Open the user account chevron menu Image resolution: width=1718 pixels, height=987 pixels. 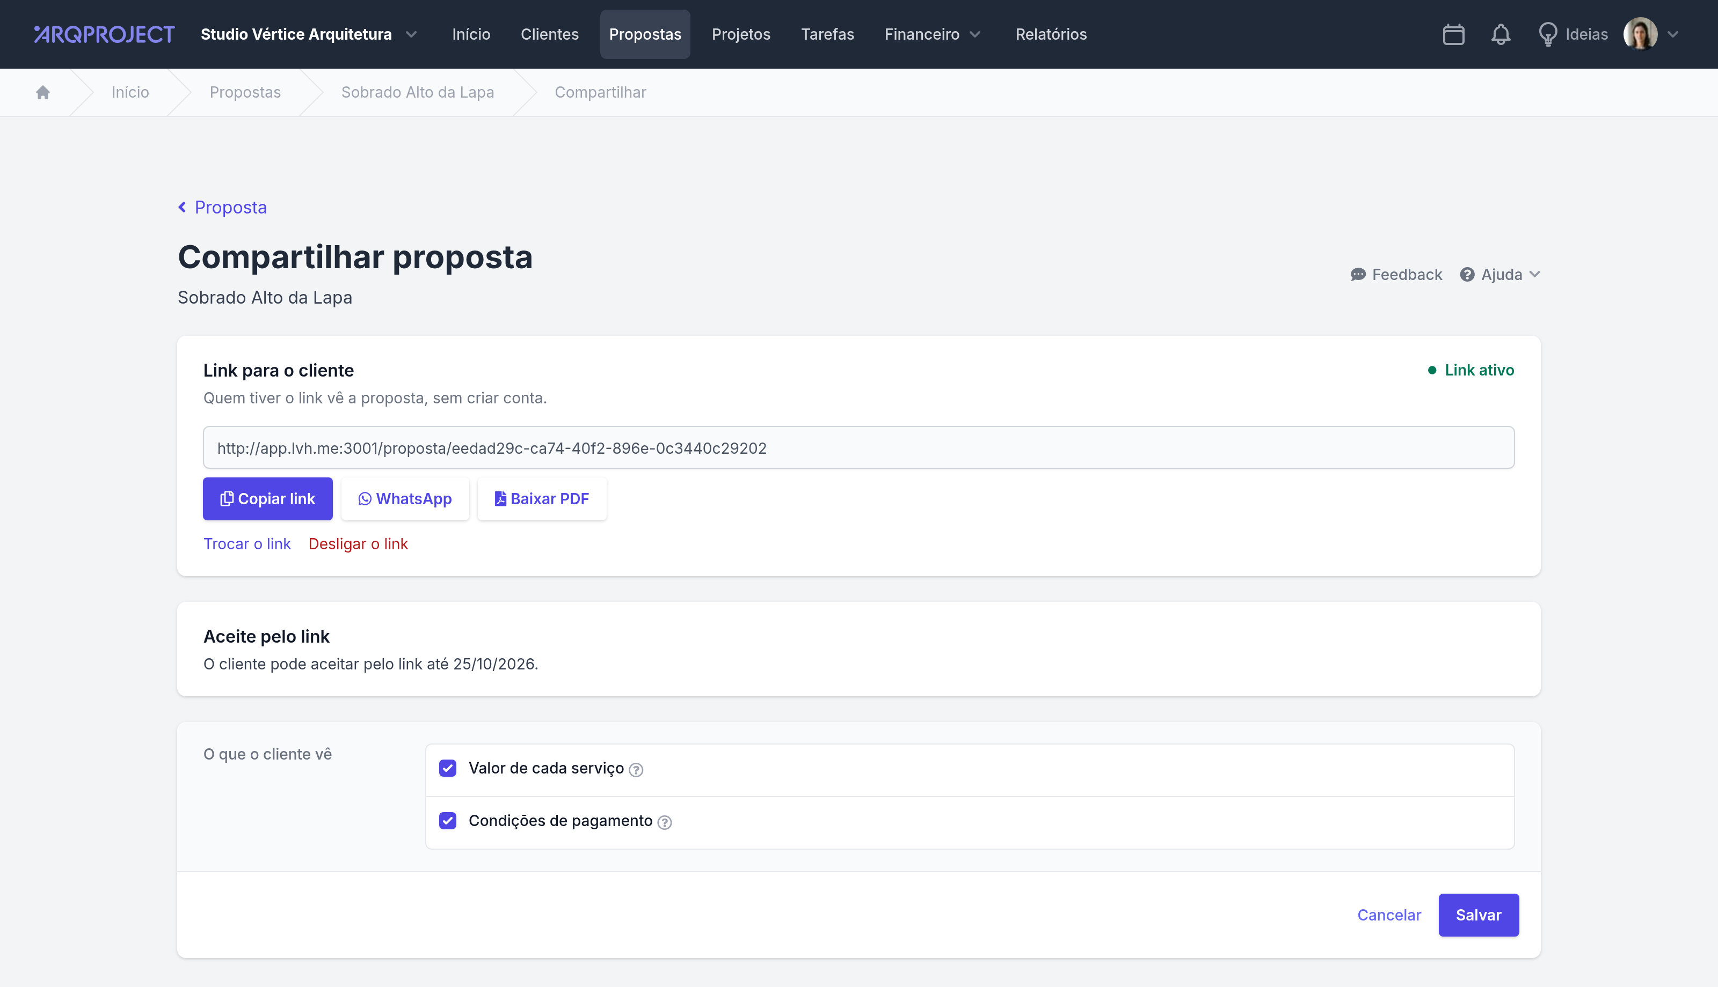click(x=1673, y=34)
